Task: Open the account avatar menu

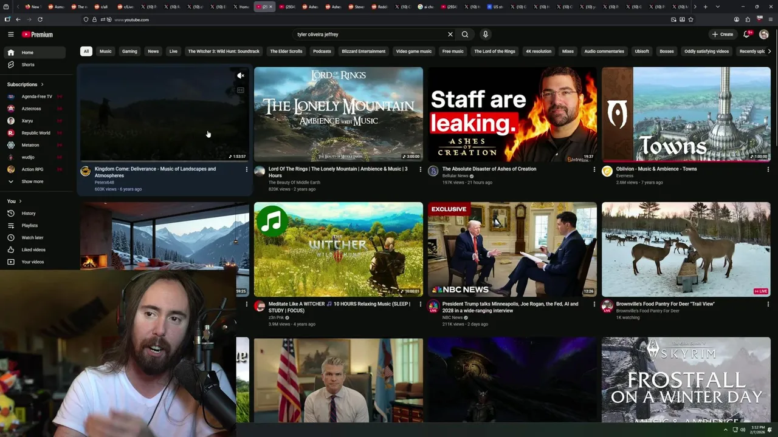Action: coord(764,35)
